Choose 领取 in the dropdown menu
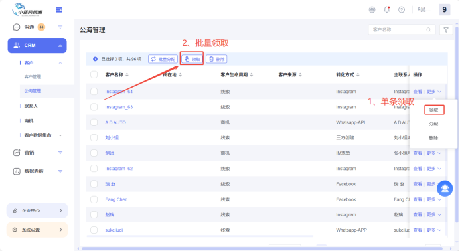This screenshot has width=460, height=251. point(434,110)
